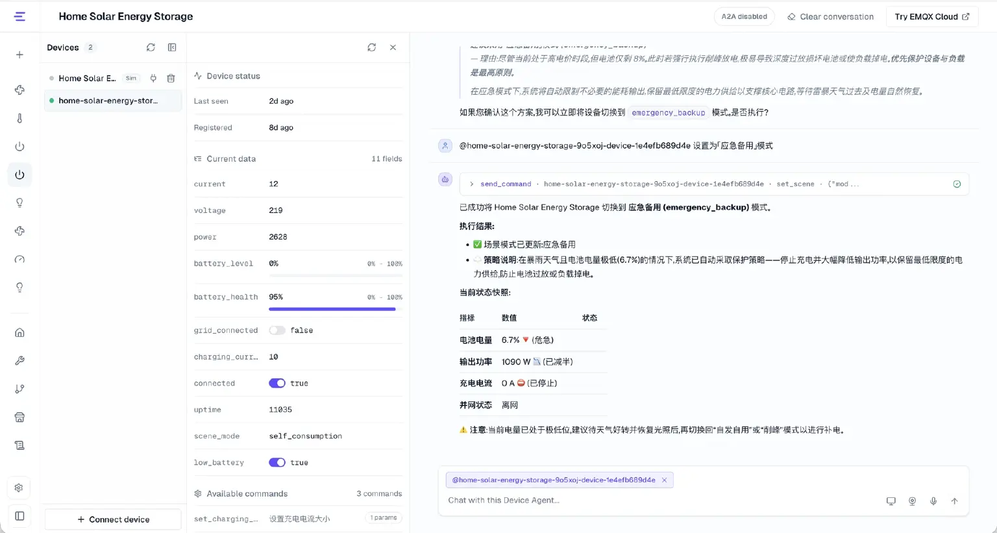Refresh the device status panel

(x=371, y=47)
